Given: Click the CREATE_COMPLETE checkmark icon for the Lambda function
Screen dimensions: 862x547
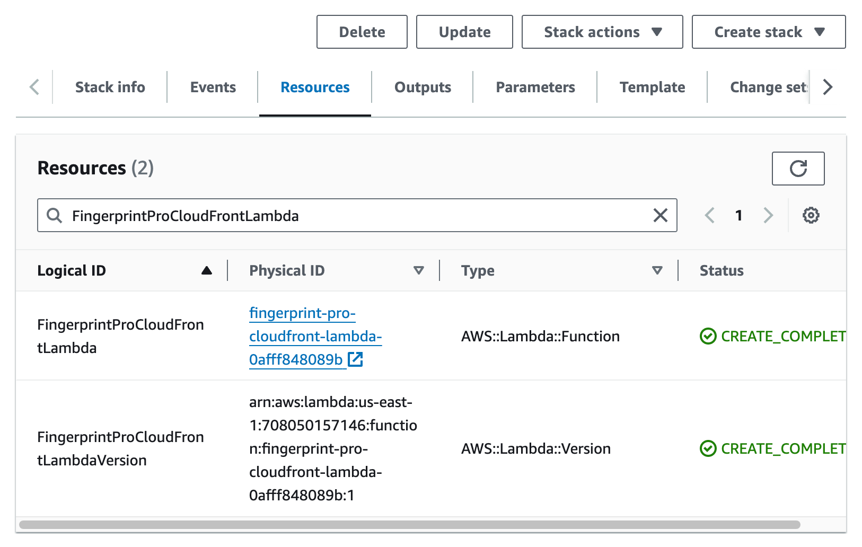Looking at the screenshot, I should [x=708, y=336].
